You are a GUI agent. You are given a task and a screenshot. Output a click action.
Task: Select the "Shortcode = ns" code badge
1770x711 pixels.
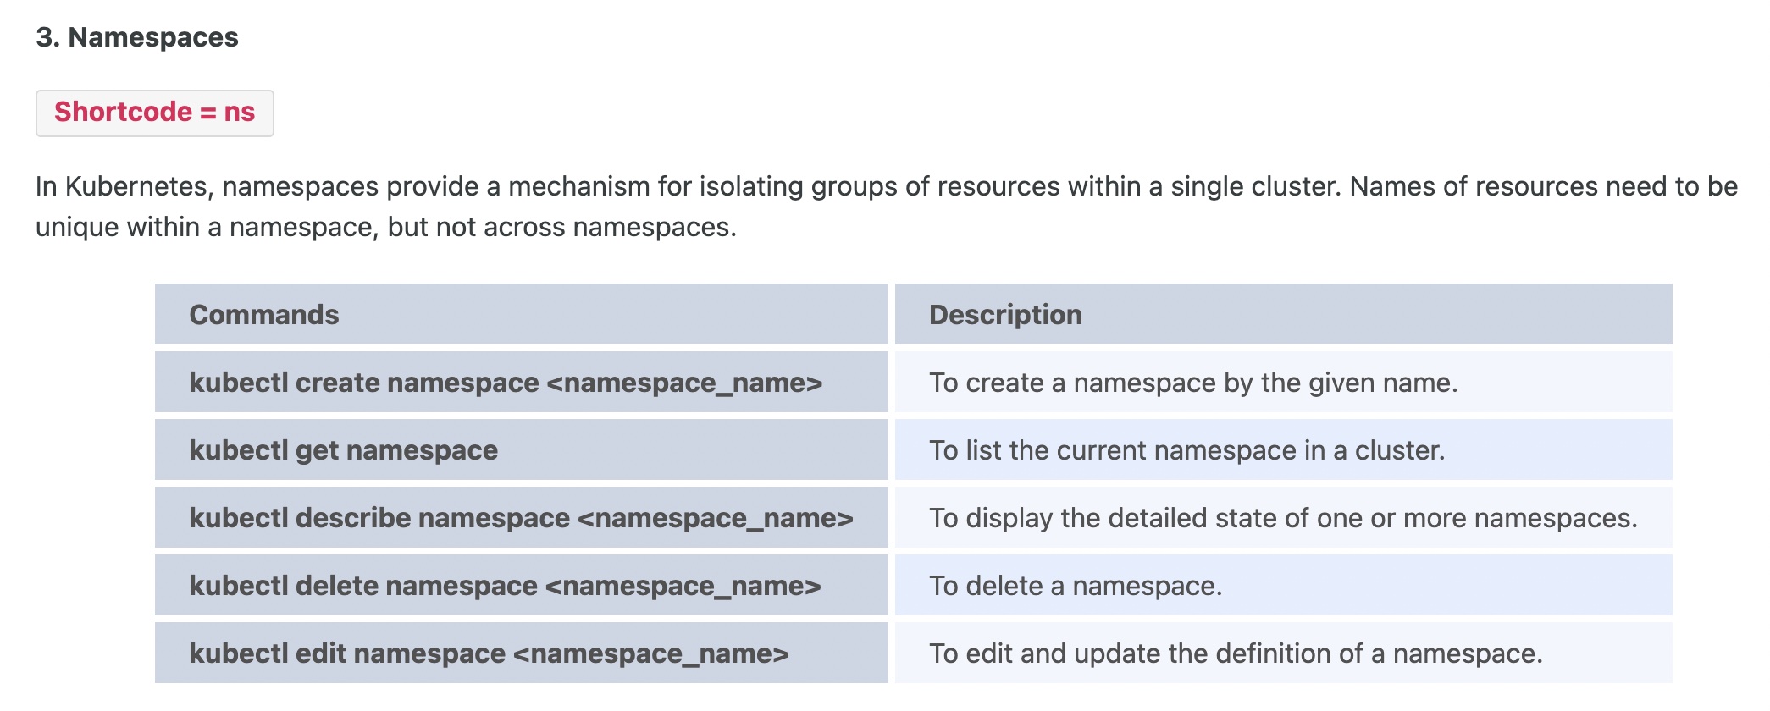[155, 113]
